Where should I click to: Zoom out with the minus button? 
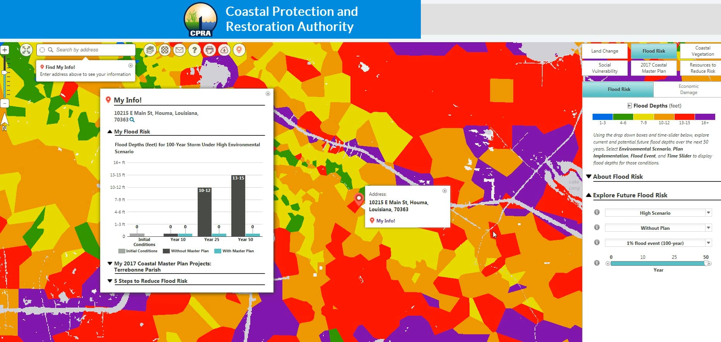5,104
